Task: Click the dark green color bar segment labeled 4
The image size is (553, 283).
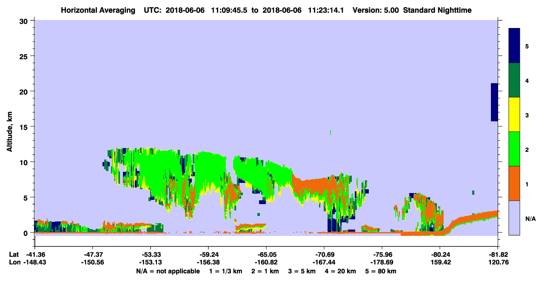Action: click(514, 80)
